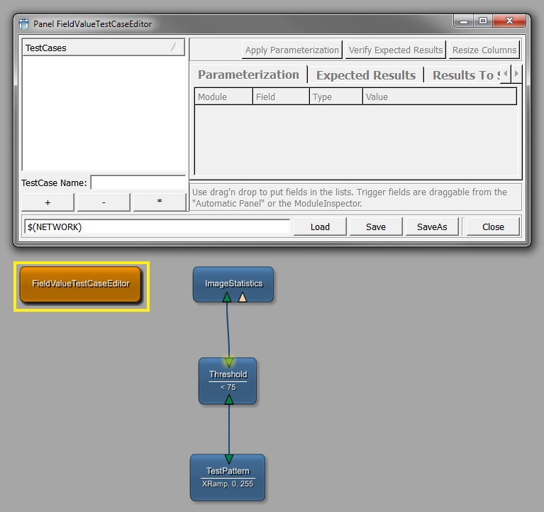
Task: Select the ImageStatistics module node
Action: point(233,284)
